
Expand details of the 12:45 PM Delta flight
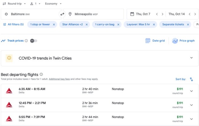(x=191, y=105)
